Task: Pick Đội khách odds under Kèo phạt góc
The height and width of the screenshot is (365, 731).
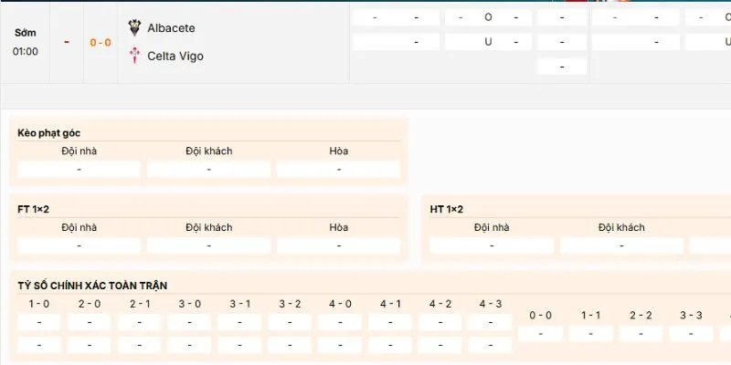Action: [208, 169]
